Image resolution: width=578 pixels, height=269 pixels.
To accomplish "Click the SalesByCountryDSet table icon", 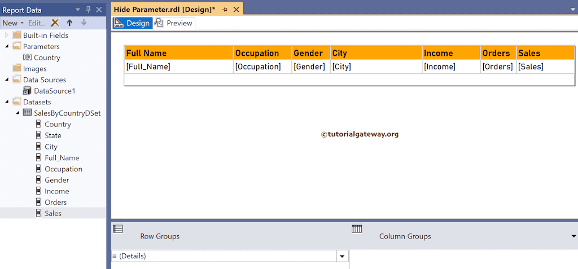I will click(x=27, y=113).
